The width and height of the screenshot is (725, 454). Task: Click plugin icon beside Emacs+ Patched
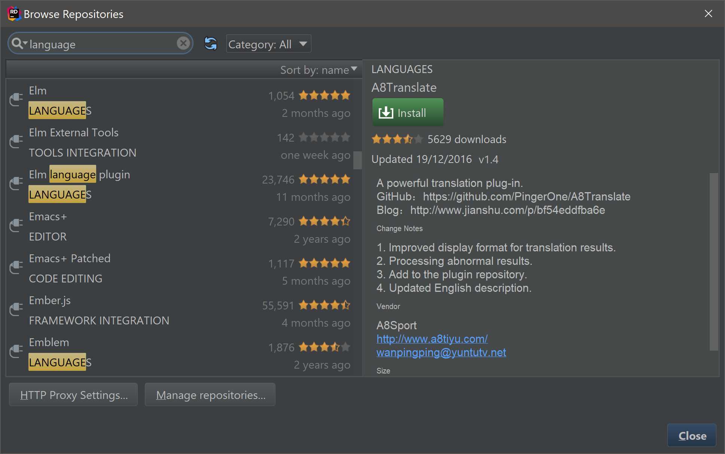click(x=16, y=267)
